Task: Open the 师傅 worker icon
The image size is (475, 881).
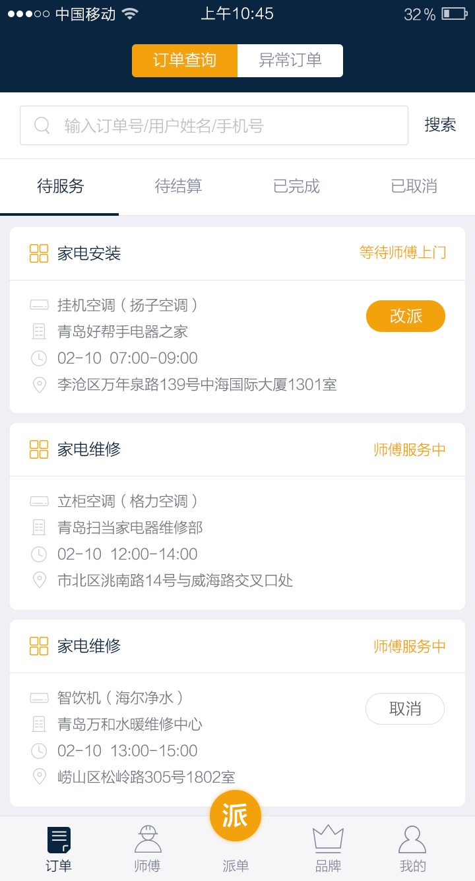Action: coord(147,839)
